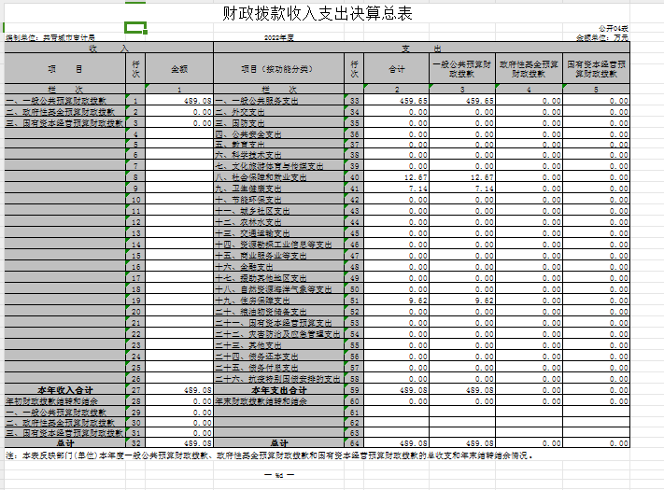Select the 政府性基金预算财政拨款 column header

pyautogui.click(x=530, y=69)
